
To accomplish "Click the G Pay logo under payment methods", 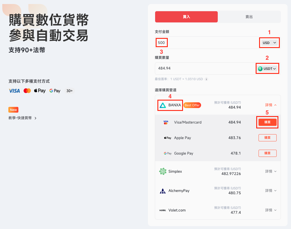I will point(55,91).
